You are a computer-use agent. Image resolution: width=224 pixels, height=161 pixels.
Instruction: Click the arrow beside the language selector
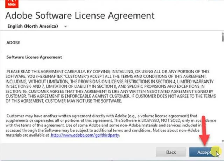[x=65, y=27]
